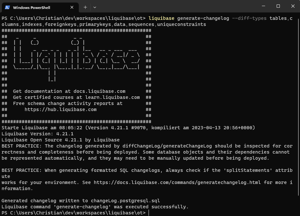The width and height of the screenshot is (300, 216).
Task: Minimize the terminal window
Action: [263, 6]
